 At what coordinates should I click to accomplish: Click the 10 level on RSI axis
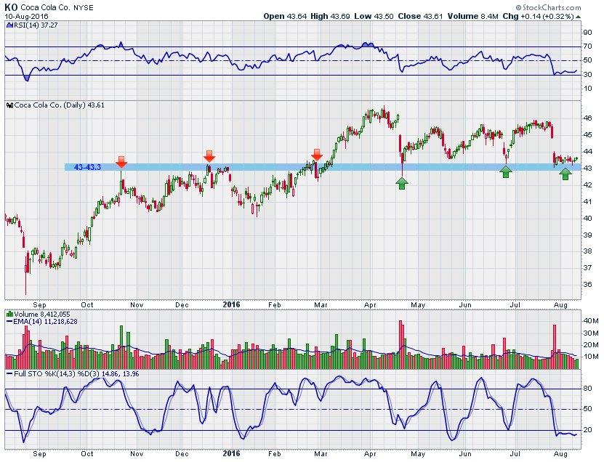click(x=587, y=89)
